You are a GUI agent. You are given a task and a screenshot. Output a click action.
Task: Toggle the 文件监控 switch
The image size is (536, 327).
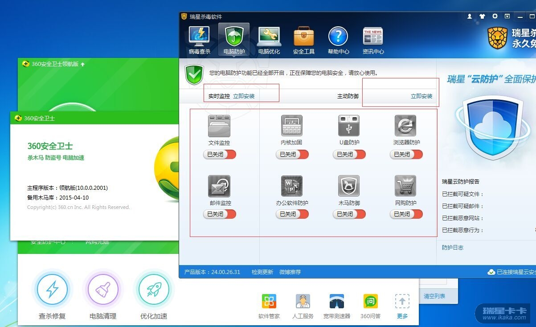click(x=219, y=154)
